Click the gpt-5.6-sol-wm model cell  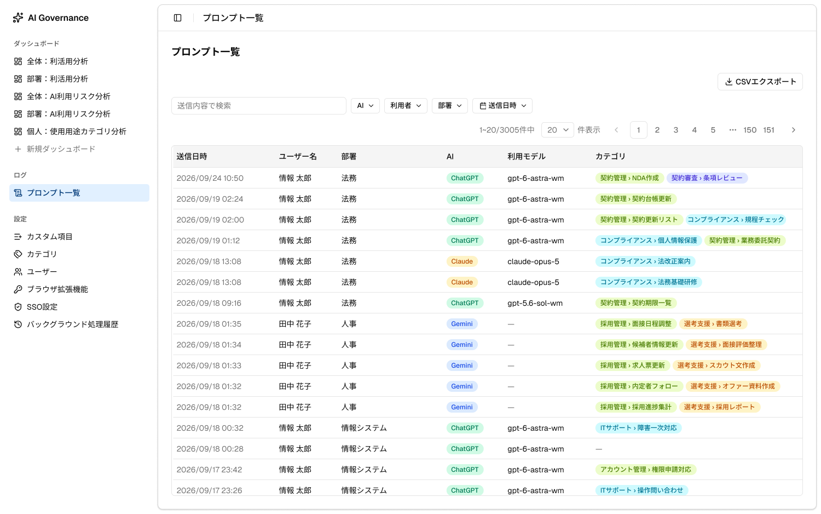[x=535, y=303]
